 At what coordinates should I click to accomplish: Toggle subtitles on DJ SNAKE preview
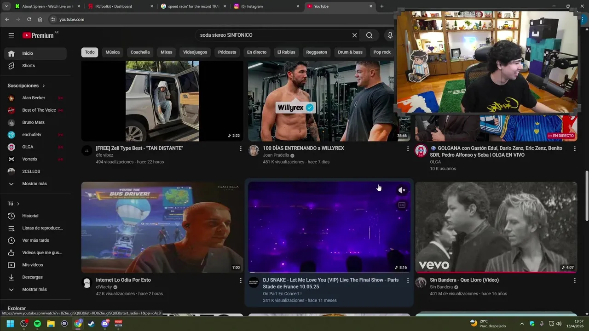point(402,205)
